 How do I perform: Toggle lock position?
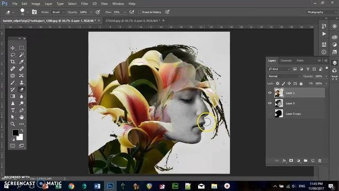289,83
